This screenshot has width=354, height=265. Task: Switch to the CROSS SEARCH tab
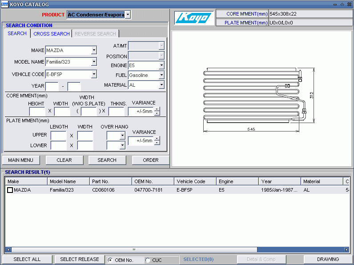click(x=52, y=34)
